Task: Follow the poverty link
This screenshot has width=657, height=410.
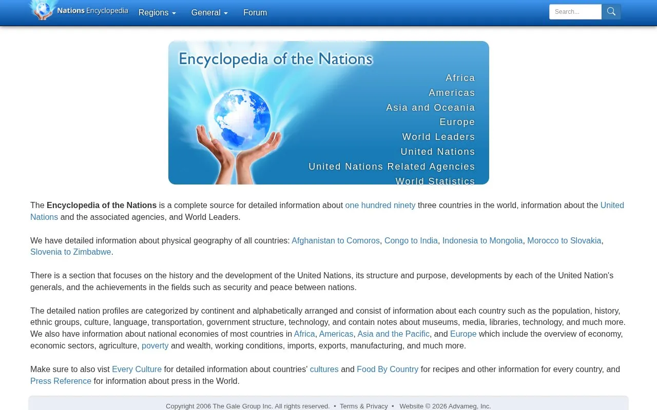Action: pyautogui.click(x=155, y=346)
